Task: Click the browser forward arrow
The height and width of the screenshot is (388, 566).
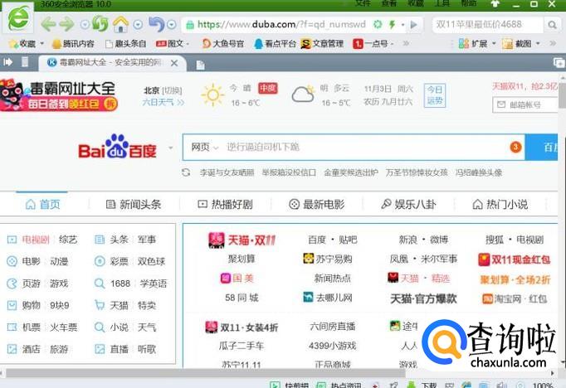Action: click(x=66, y=25)
